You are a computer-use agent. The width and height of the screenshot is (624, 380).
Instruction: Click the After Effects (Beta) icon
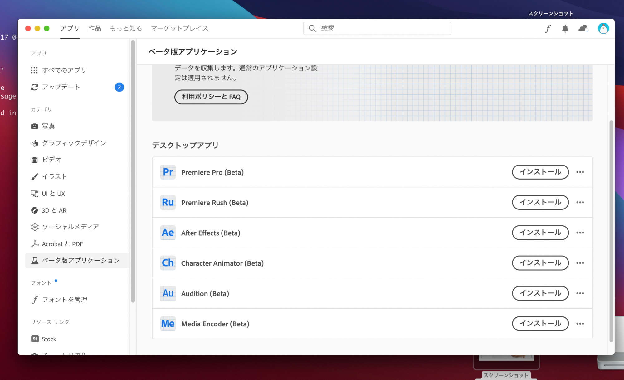click(x=168, y=233)
